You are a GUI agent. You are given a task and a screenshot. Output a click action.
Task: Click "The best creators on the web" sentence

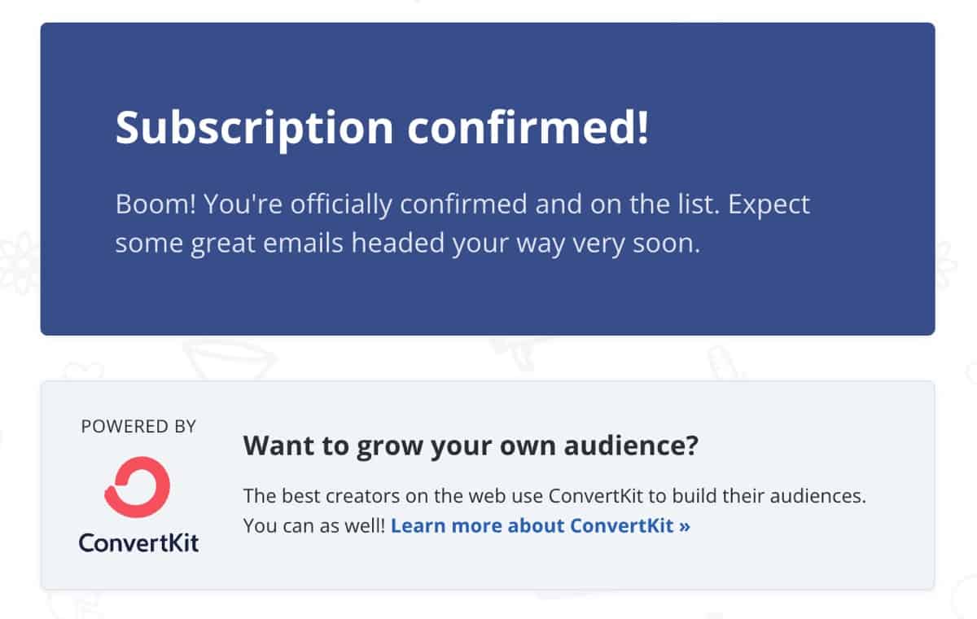tap(554, 496)
